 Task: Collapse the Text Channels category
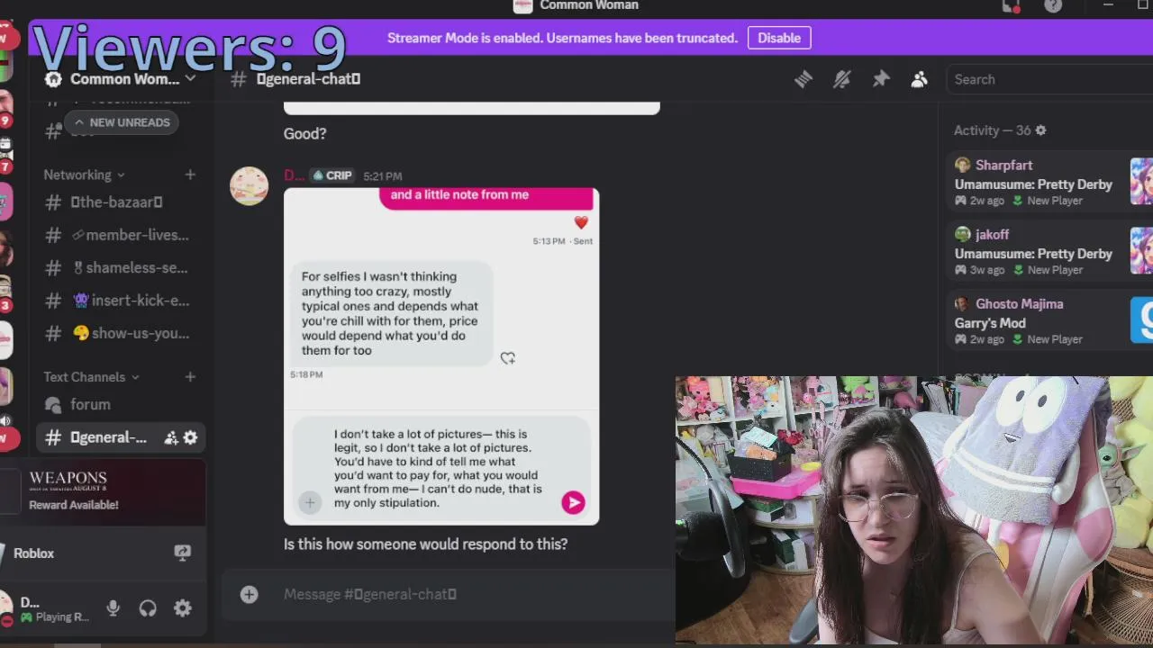pyautogui.click(x=91, y=377)
